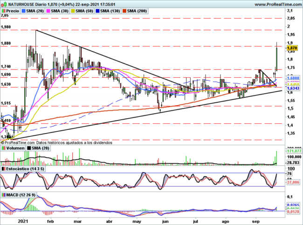Click the 1,690 level label
This screenshot has width=303, height=225.
(6, 75)
